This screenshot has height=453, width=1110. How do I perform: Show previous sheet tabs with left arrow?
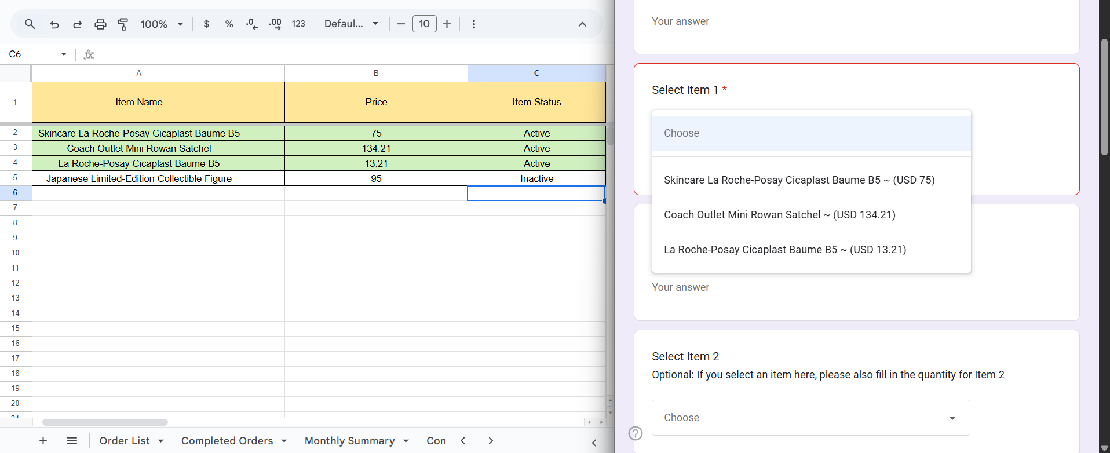pyautogui.click(x=463, y=441)
